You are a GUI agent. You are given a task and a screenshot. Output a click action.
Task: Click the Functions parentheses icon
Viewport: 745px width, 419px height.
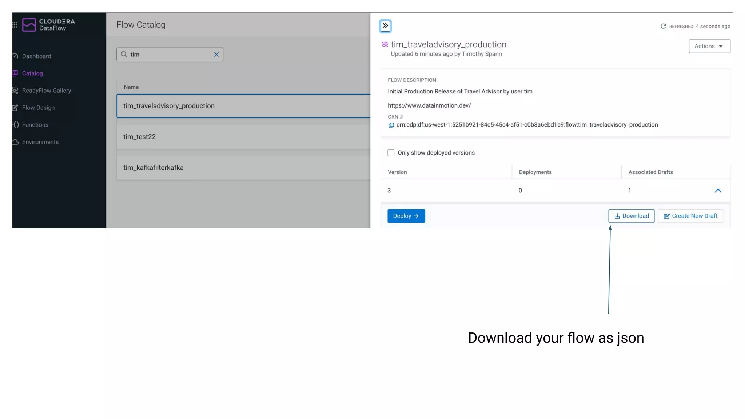(16, 125)
